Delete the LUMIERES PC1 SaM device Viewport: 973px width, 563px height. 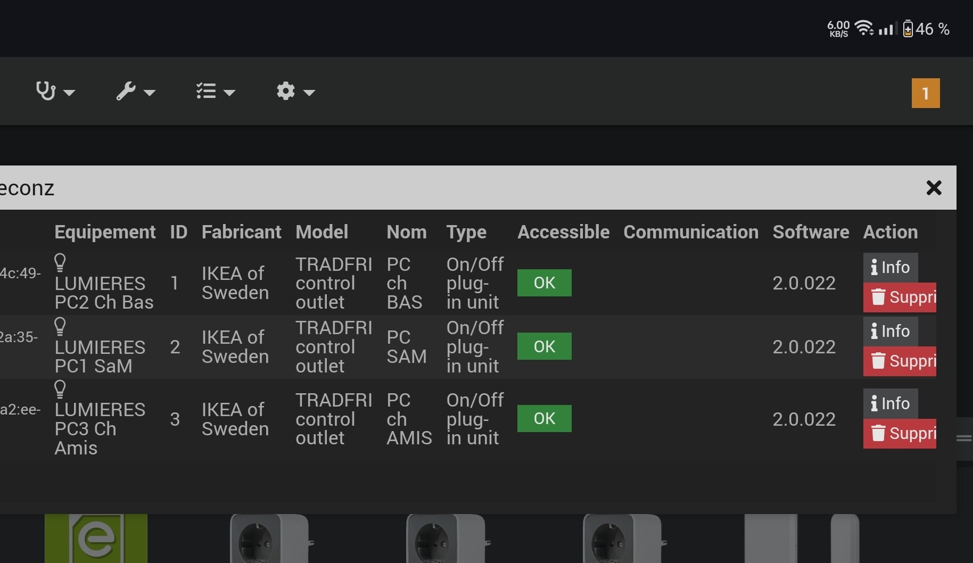pos(900,361)
